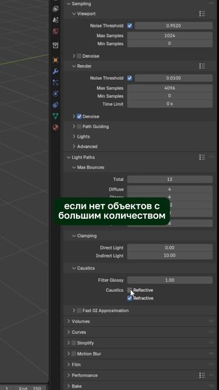The width and height of the screenshot is (219, 390).
Task: Expand the Performance panel
Action: tap(69, 375)
